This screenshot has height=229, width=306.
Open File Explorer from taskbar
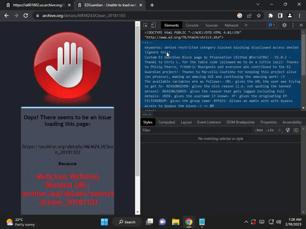click(x=175, y=222)
